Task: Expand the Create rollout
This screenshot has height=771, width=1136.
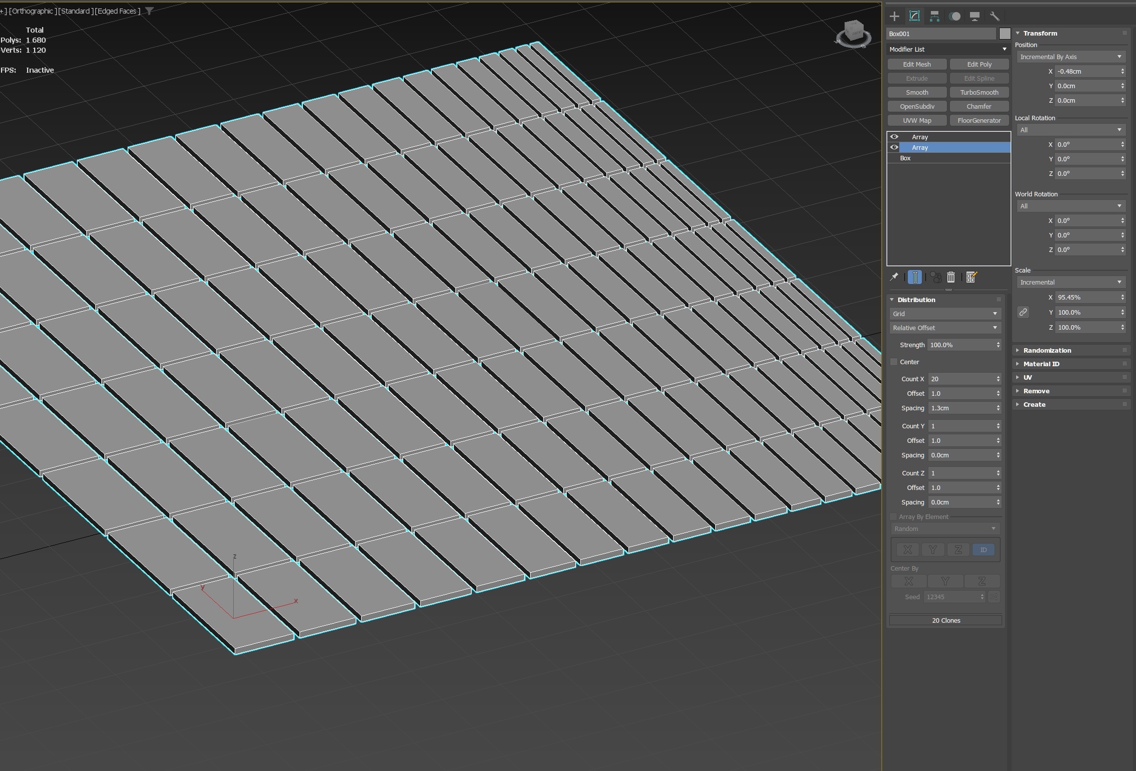Action: pyautogui.click(x=1071, y=404)
